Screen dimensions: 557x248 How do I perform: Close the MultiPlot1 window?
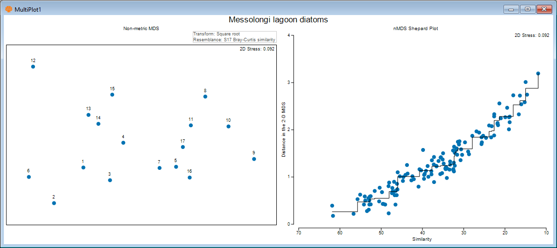[544, 9]
